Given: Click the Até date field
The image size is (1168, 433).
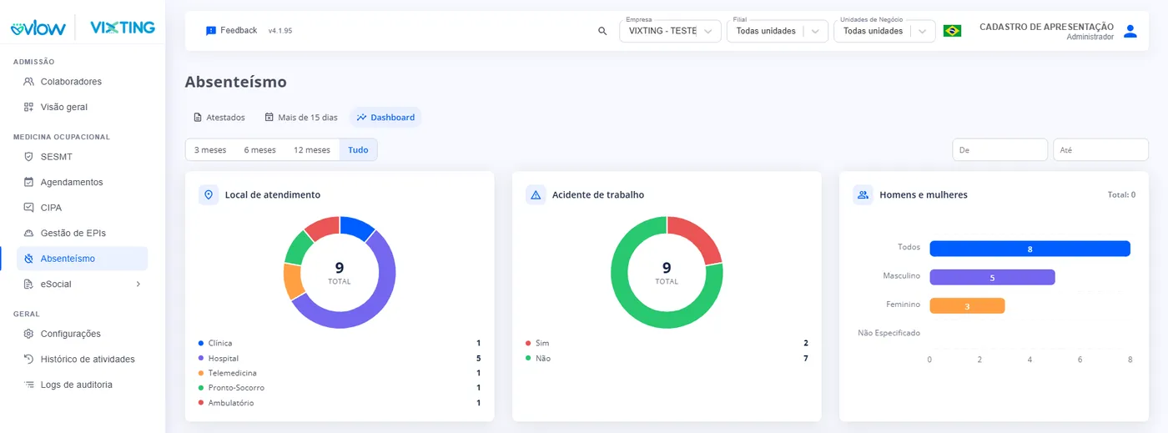Looking at the screenshot, I should tap(1100, 150).
